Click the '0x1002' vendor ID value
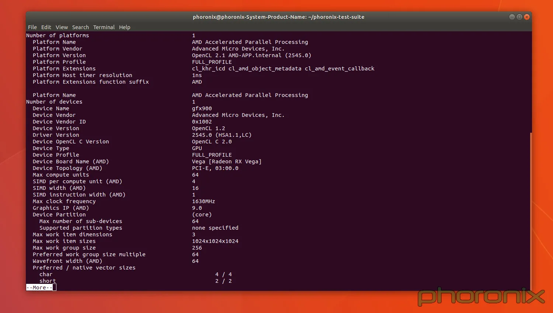 click(x=202, y=122)
